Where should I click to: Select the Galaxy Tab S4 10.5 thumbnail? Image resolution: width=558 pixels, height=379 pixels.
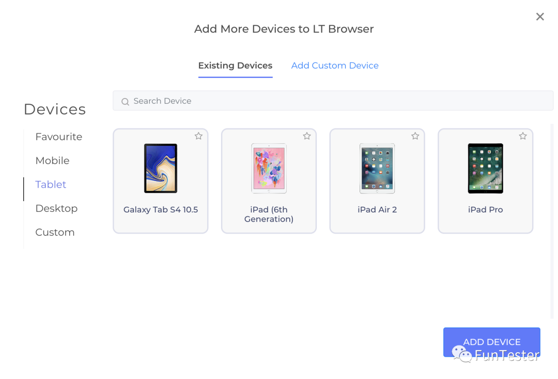[x=161, y=169]
